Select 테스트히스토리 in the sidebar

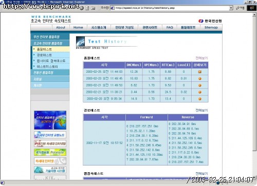click(x=51, y=67)
